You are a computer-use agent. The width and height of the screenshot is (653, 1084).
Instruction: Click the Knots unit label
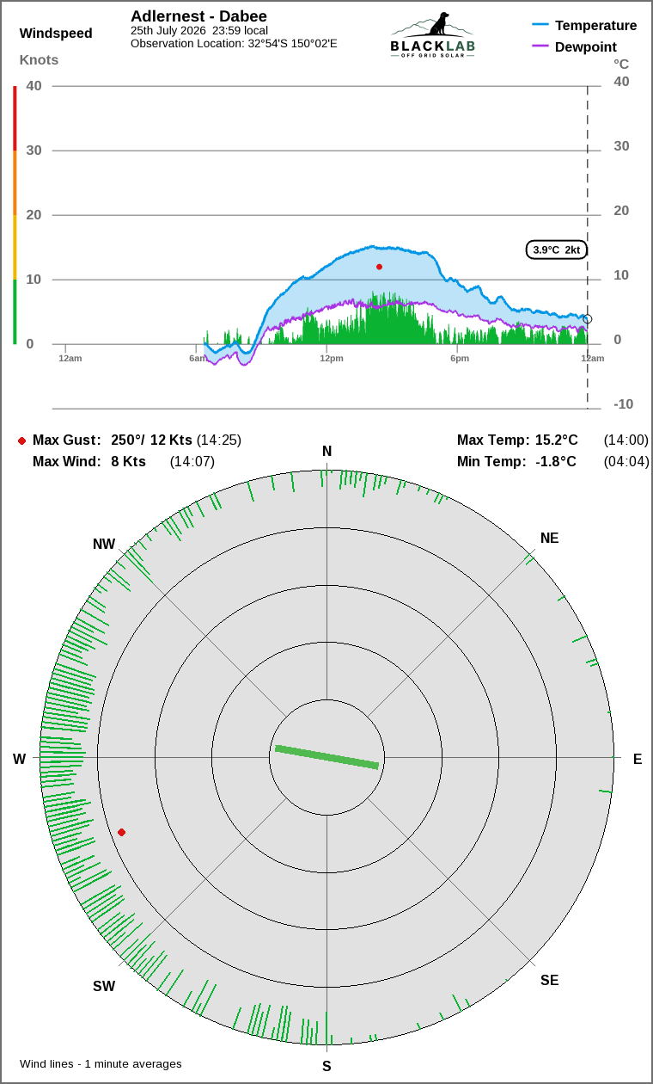(x=39, y=60)
